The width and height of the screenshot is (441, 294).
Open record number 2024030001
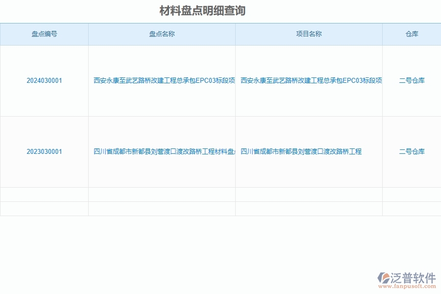pos(44,81)
